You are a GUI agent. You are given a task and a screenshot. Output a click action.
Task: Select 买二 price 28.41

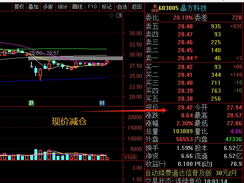(x=185, y=75)
